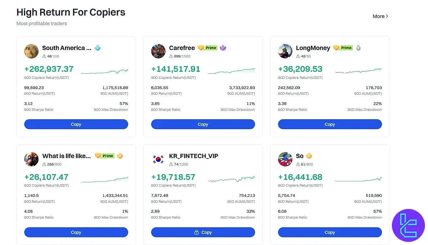Click KR_FINTECH_VIP Korean flag avatar

(158, 159)
